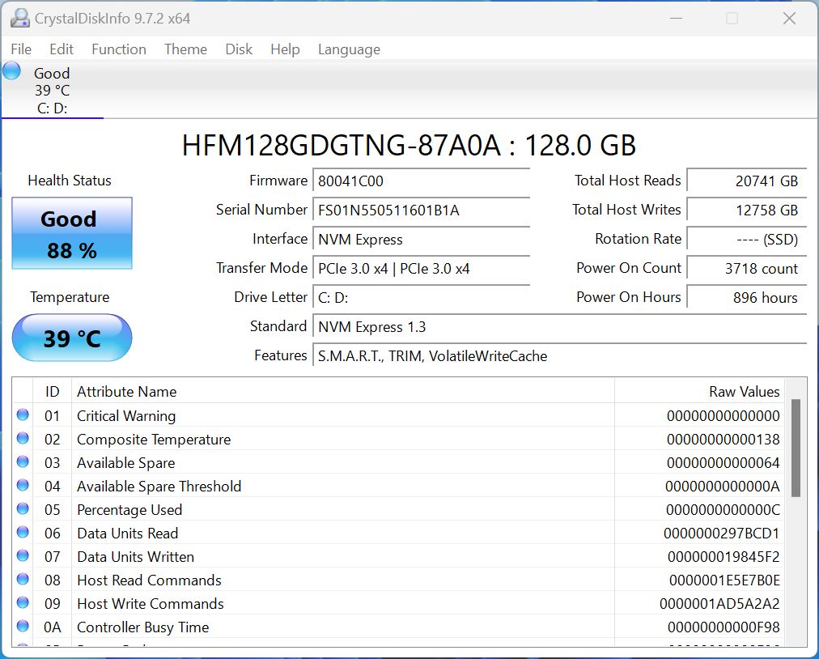Viewport: 819px width, 659px height.
Task: Open the Function menu
Action: tap(118, 49)
